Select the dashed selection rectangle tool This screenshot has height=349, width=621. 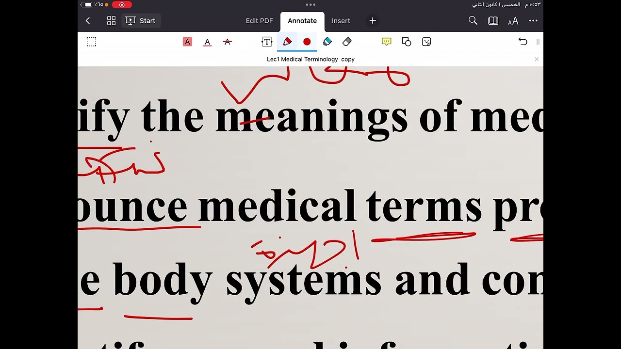pyautogui.click(x=91, y=42)
